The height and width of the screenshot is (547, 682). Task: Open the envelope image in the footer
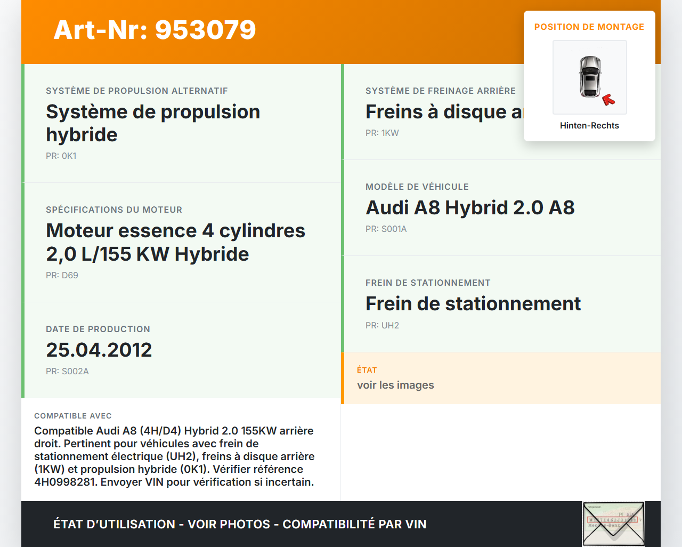pyautogui.click(x=614, y=524)
